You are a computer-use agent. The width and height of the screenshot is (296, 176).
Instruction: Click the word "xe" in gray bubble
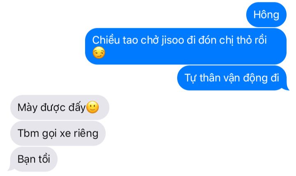coord(65,134)
